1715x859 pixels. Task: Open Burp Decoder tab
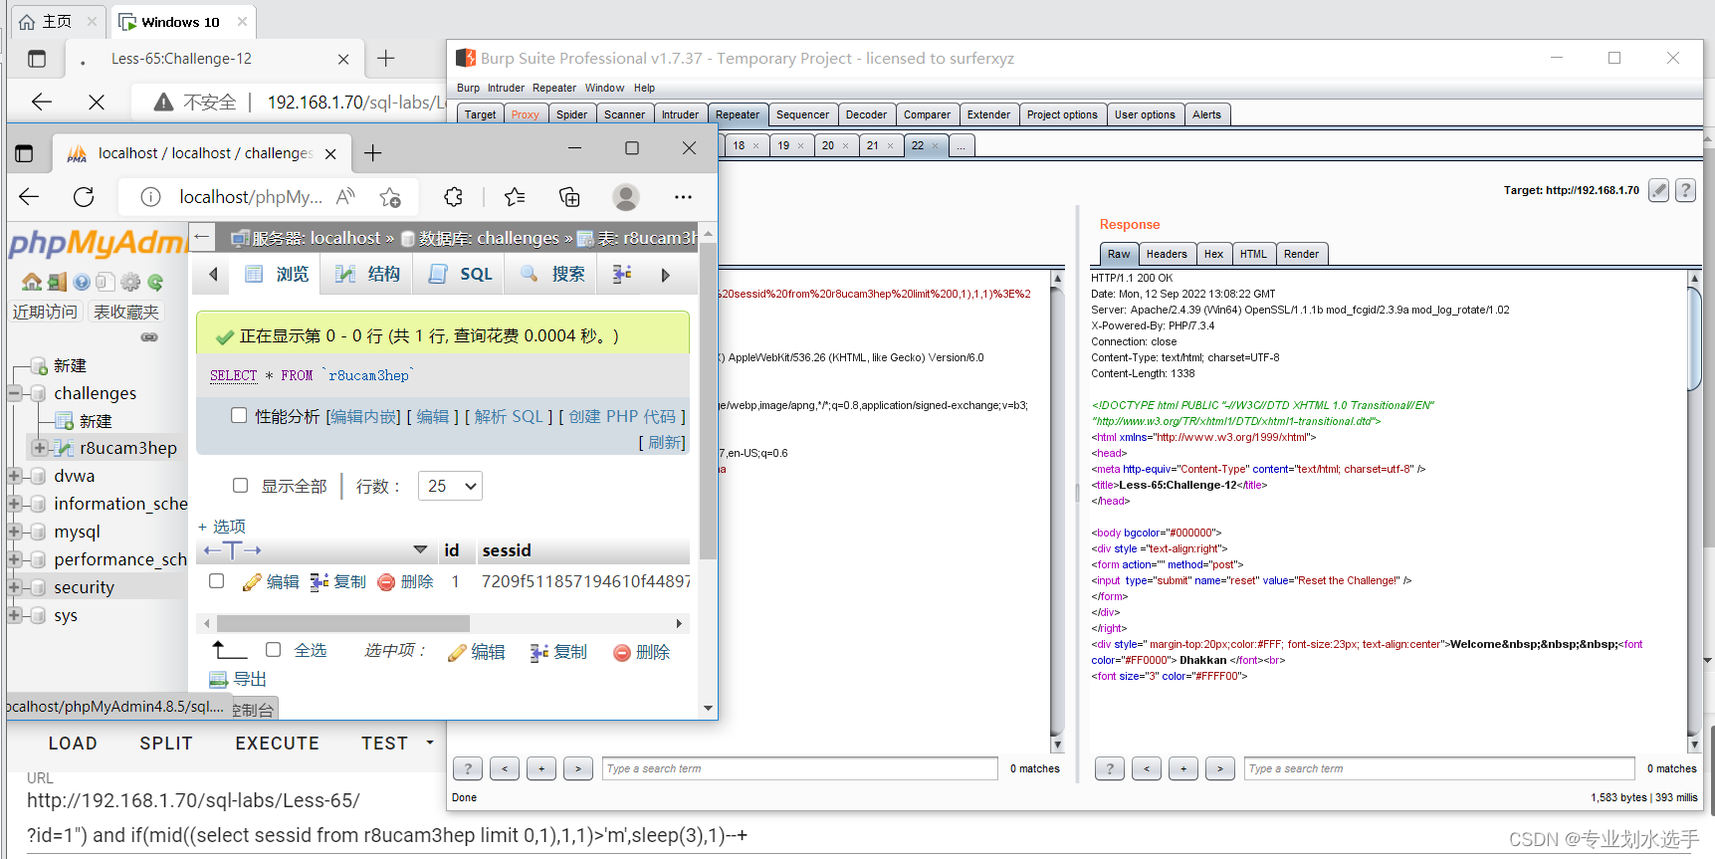[866, 114]
